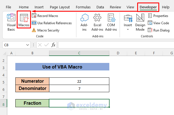Select the Fraction result cell C8
Viewport: 174px width, 115px height.
[79, 103]
